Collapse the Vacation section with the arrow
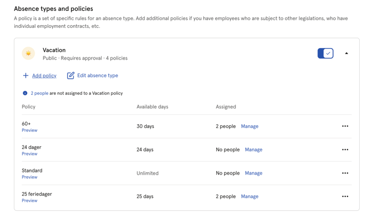Image resolution: width=368 pixels, height=214 pixels. pyautogui.click(x=347, y=53)
